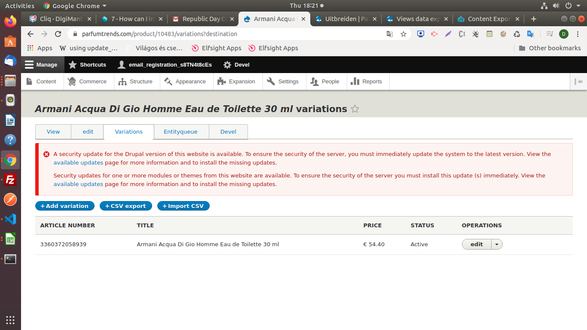Click the Import CSV button
Image resolution: width=587 pixels, height=330 pixels.
pyautogui.click(x=183, y=206)
